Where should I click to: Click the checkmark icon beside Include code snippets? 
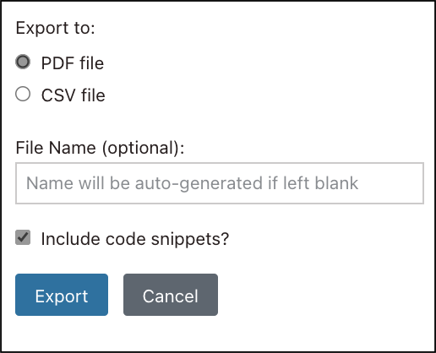[x=23, y=237]
